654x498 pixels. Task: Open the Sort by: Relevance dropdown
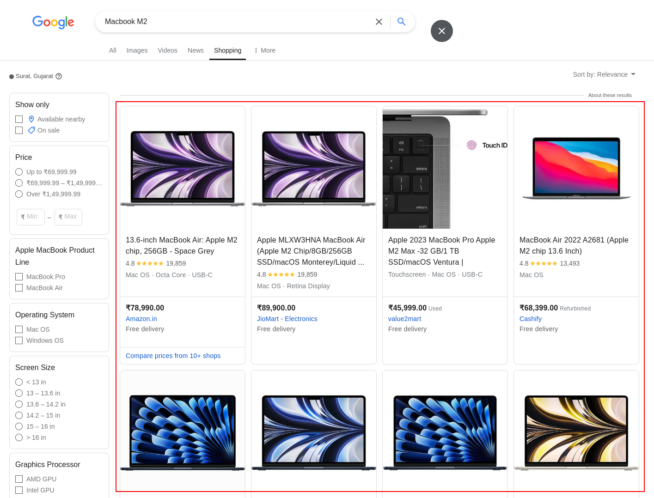click(604, 74)
